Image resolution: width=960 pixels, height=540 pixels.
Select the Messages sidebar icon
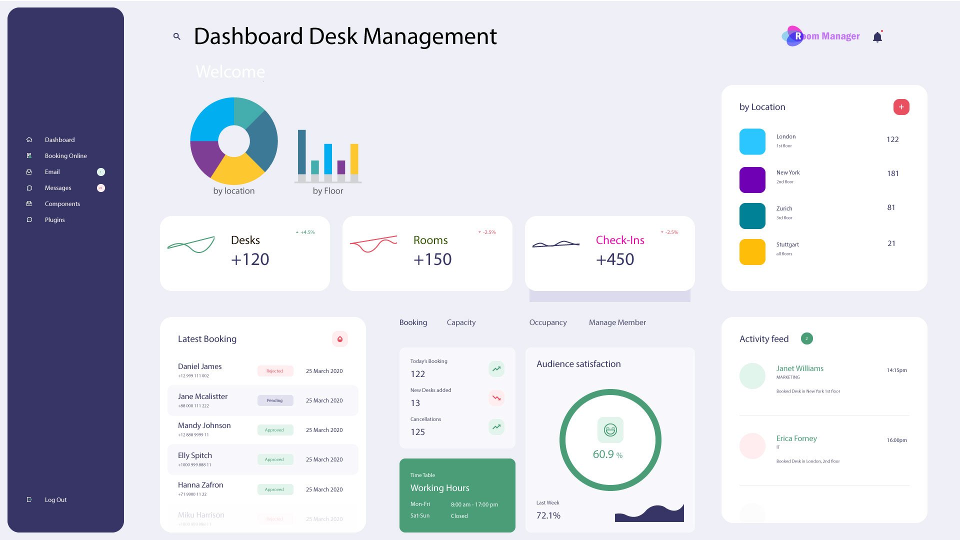29,187
